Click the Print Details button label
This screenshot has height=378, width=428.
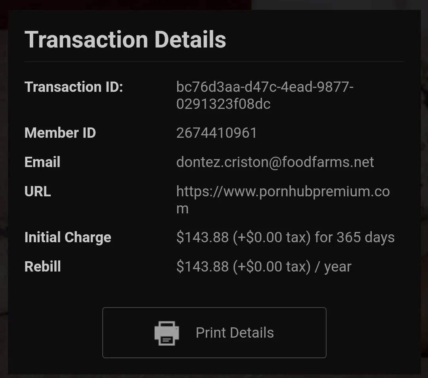pos(235,333)
